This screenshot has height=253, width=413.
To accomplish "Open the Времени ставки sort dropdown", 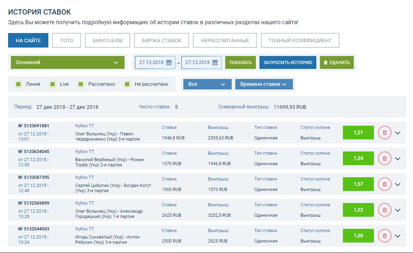I will (264, 84).
